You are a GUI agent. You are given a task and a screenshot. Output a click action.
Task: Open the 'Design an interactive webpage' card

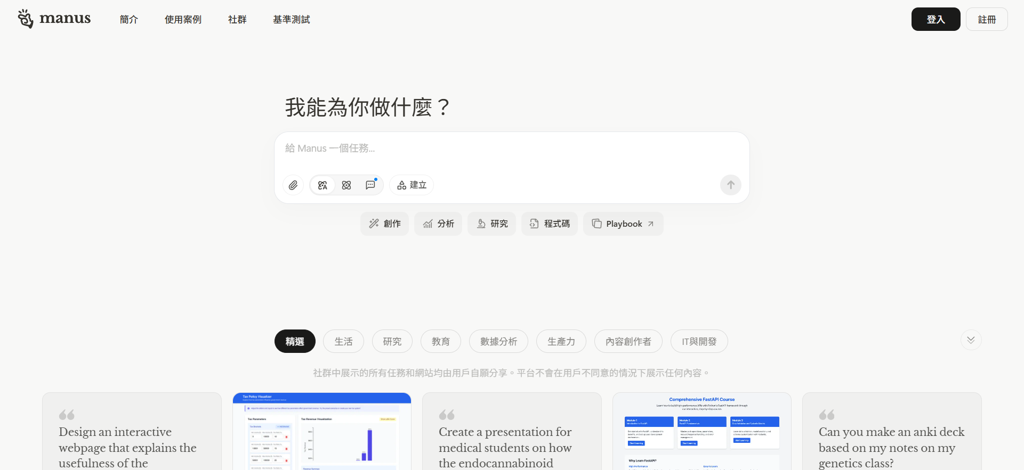coord(132,432)
